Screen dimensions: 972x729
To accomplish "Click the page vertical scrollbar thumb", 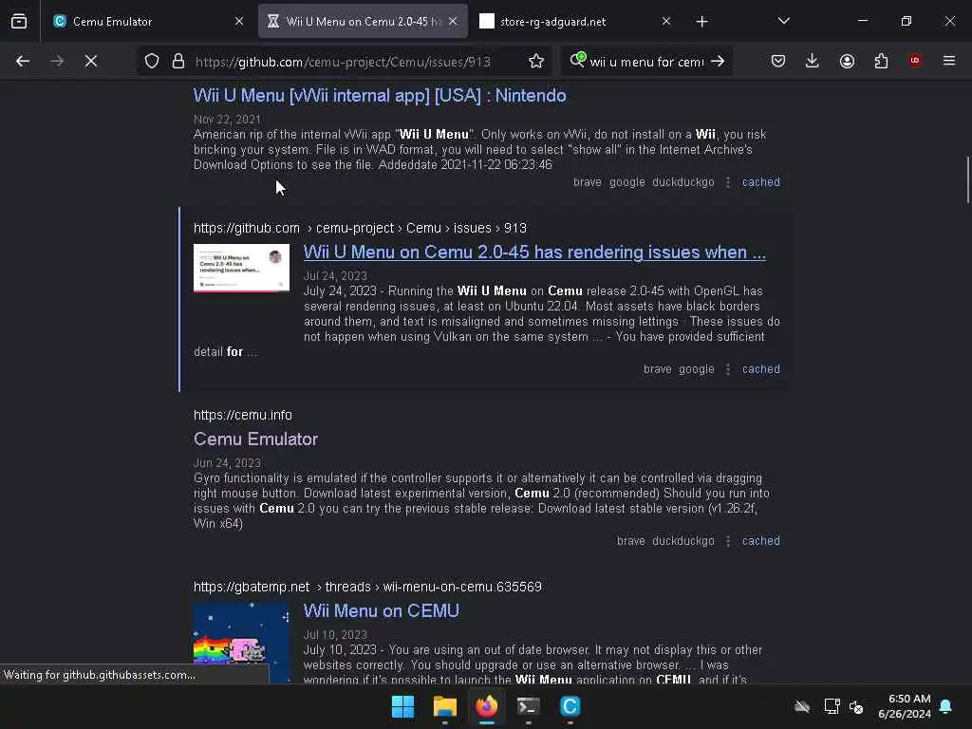I will (x=967, y=179).
